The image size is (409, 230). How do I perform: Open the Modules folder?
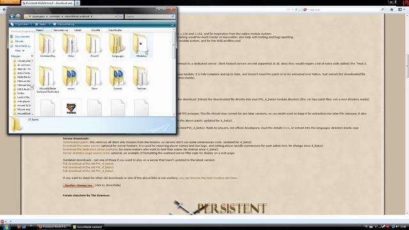(141, 45)
